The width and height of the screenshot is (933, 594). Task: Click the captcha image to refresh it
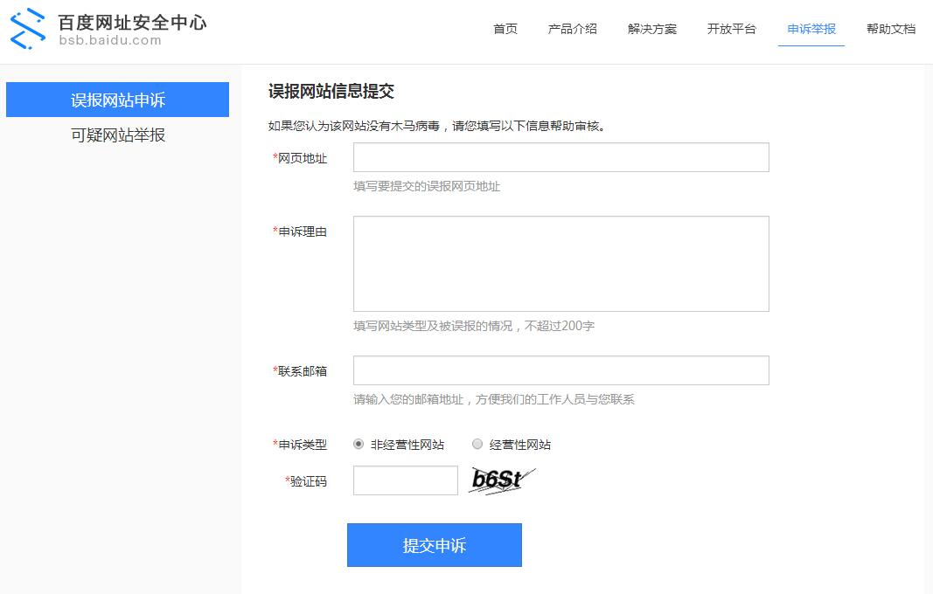501,480
